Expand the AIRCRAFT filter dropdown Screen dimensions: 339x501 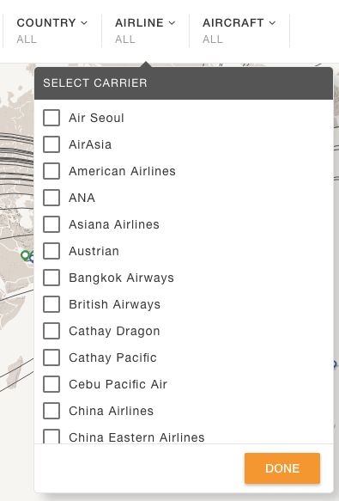pos(239,30)
